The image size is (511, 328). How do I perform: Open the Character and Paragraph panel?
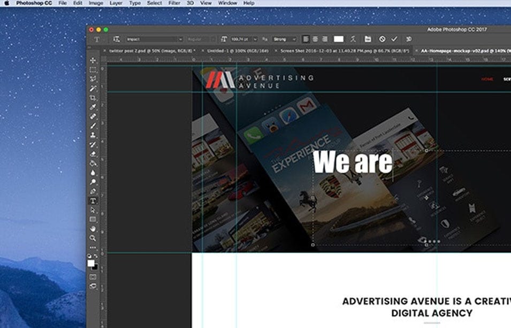pos(368,39)
